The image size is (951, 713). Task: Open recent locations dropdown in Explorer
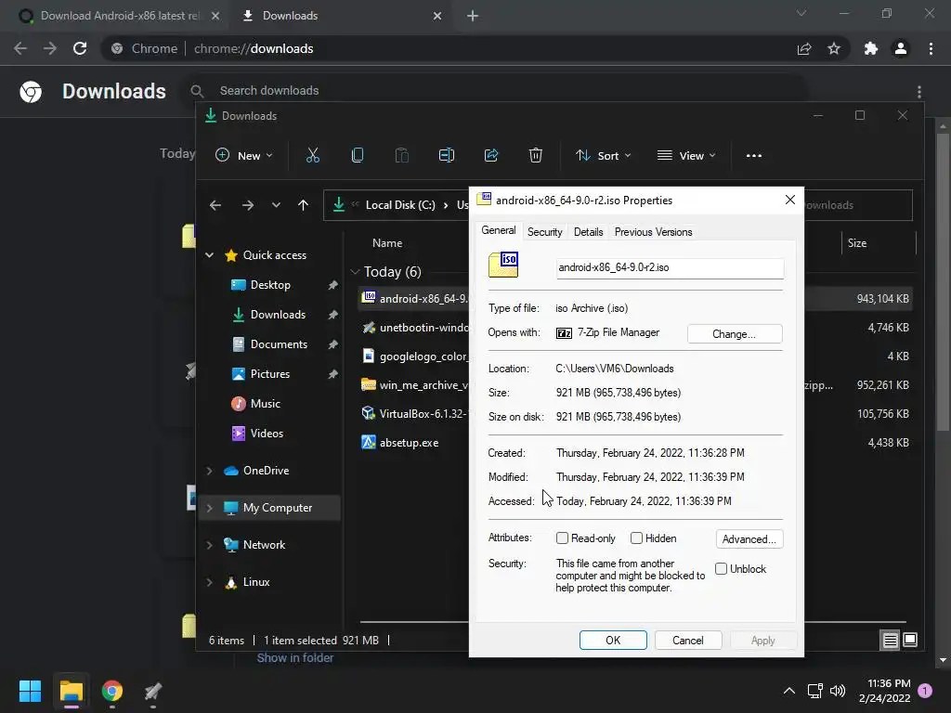pyautogui.click(x=276, y=205)
